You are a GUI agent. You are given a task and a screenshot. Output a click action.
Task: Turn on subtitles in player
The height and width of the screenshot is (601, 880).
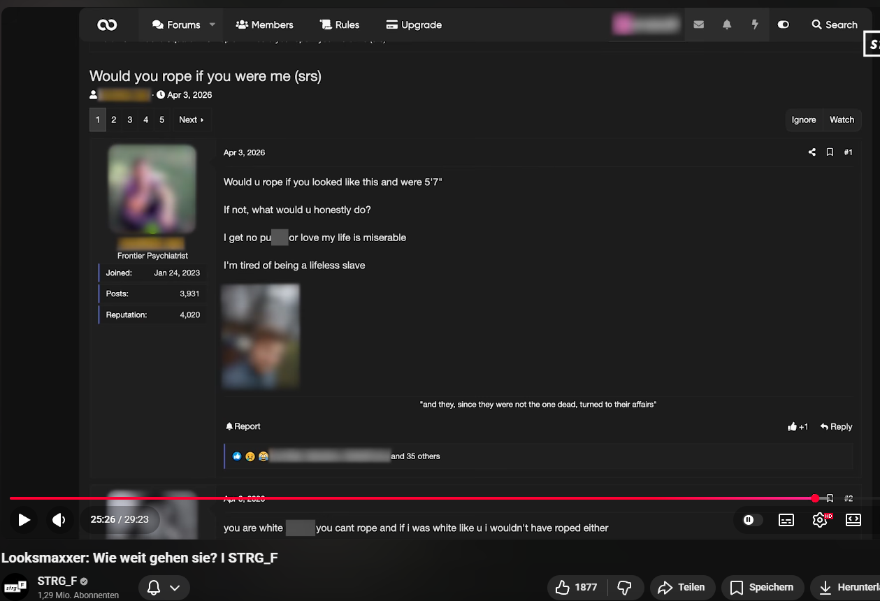[786, 520]
